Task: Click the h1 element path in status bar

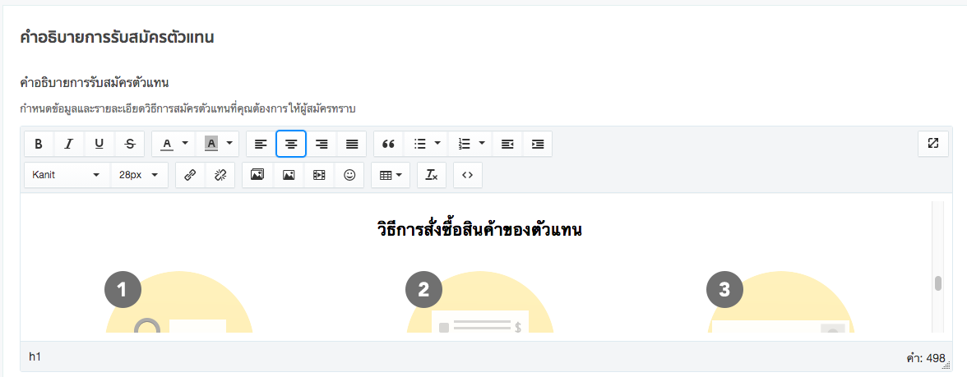Action: pos(35,356)
